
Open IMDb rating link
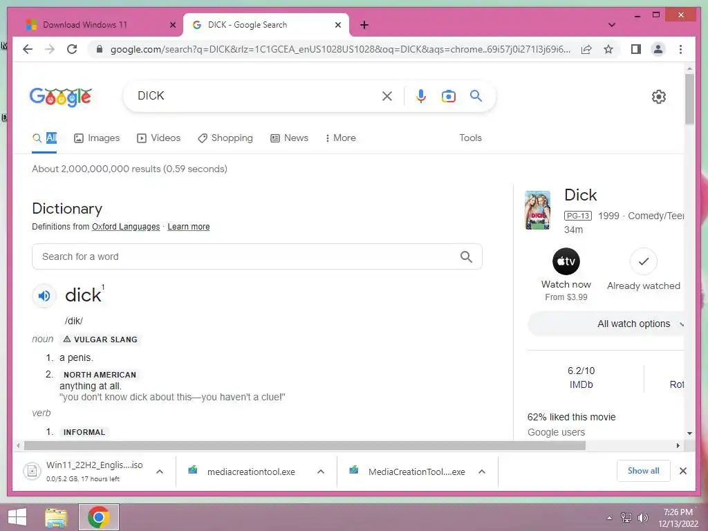point(581,384)
